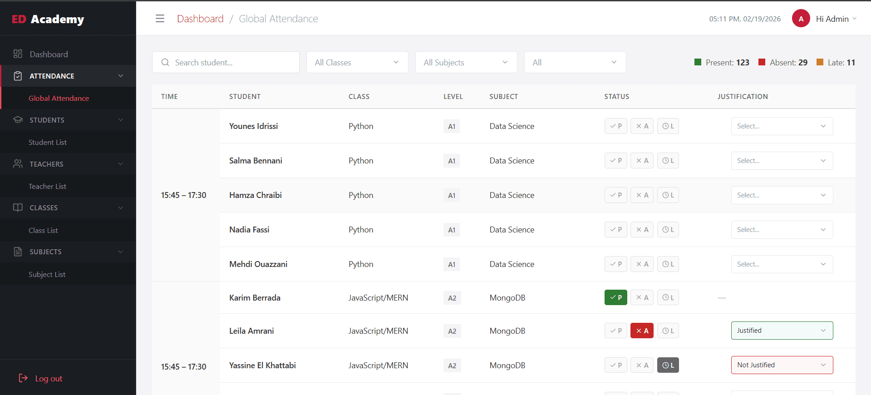Mark Salma Bennani as late
The image size is (871, 395).
[668, 161]
